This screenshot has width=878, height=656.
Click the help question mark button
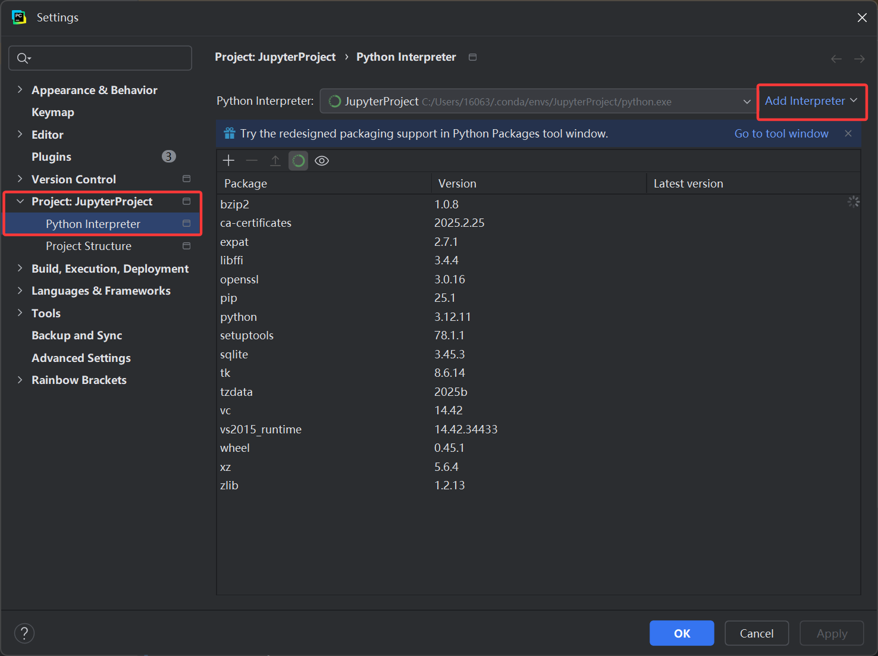pyautogui.click(x=24, y=633)
